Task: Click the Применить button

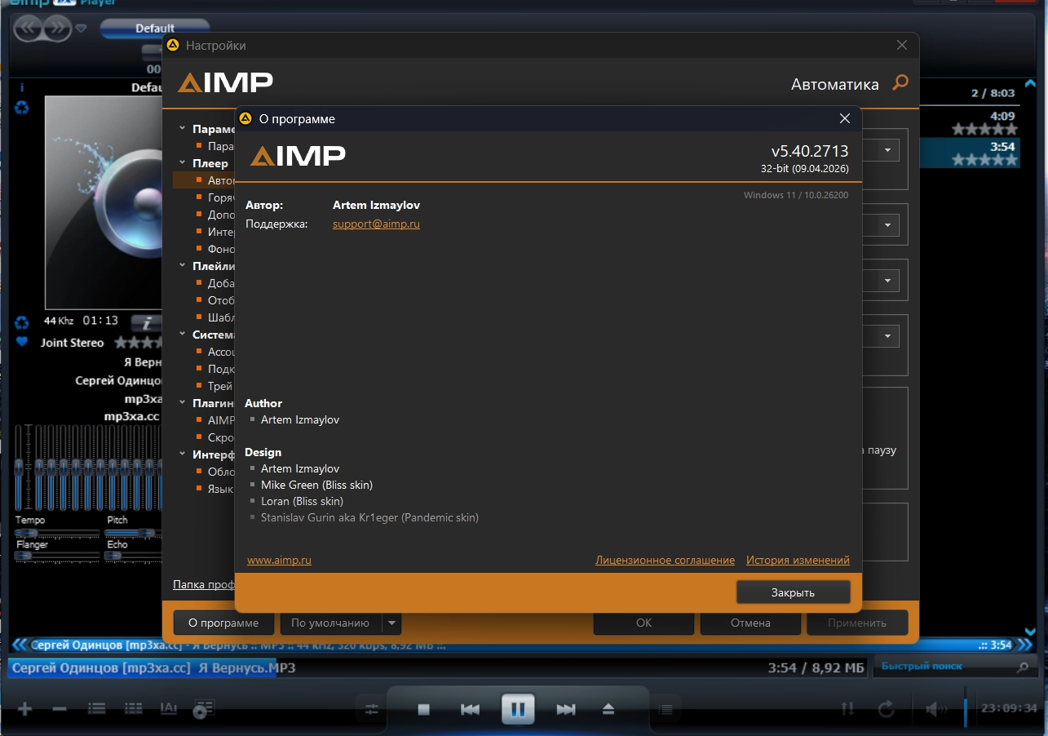Action: point(857,623)
